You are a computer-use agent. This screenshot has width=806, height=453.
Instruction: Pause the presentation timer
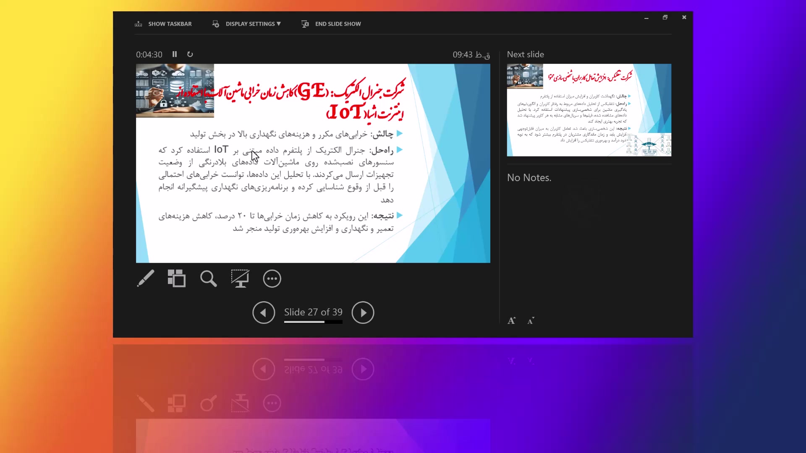pyautogui.click(x=175, y=54)
